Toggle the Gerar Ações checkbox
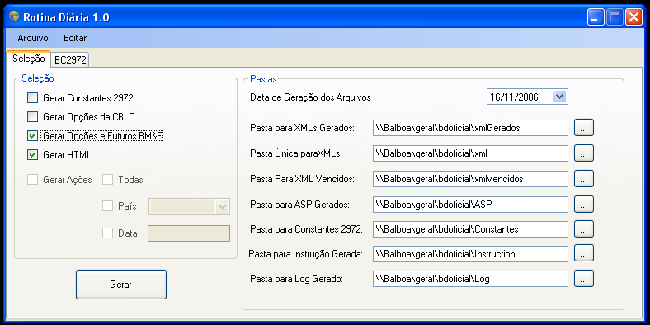Screen dimensions: 650x325 32,180
